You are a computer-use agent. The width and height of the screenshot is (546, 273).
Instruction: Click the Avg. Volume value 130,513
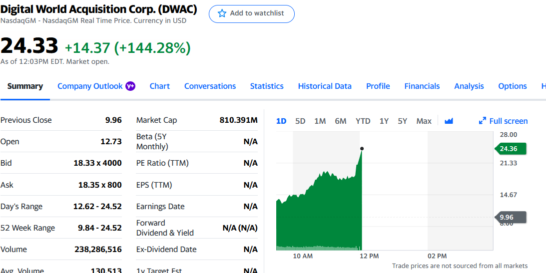106,270
